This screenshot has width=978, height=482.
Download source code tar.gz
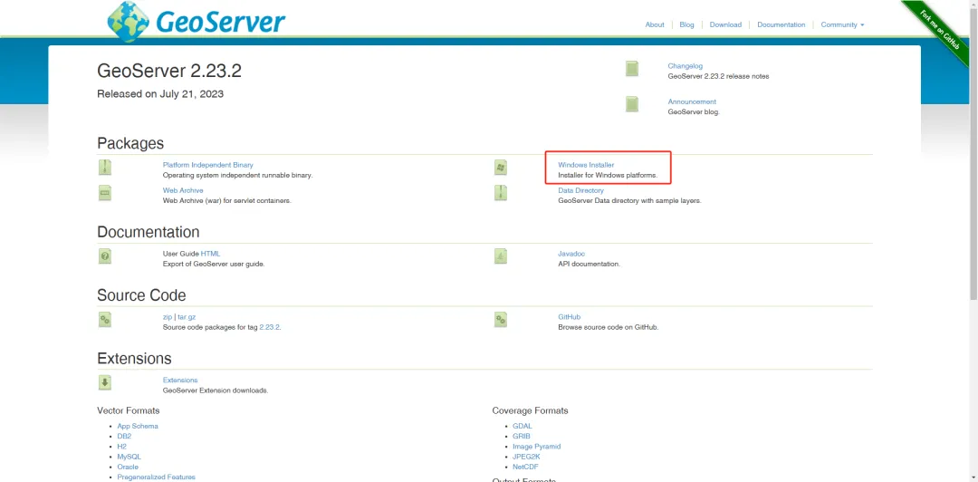coord(187,317)
